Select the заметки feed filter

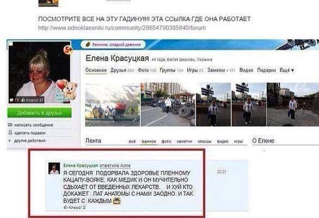click(185, 141)
